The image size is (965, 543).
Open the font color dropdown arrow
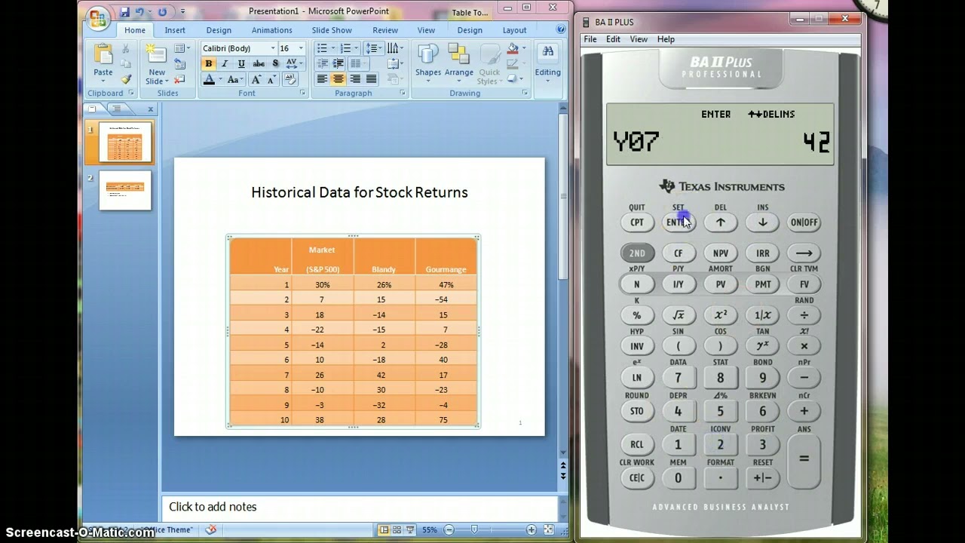point(220,79)
